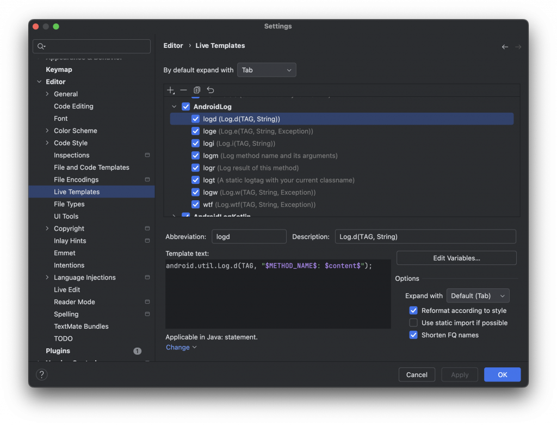Click the back navigation arrow
The image size is (557, 425).
[505, 47]
